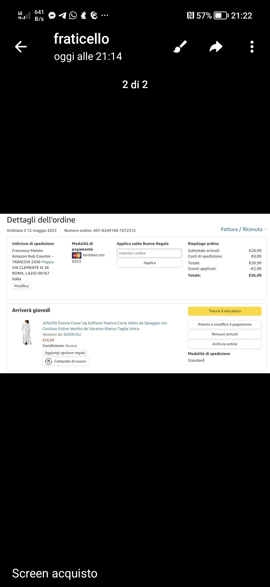Click Traccia il mio pacco button

coord(225,311)
